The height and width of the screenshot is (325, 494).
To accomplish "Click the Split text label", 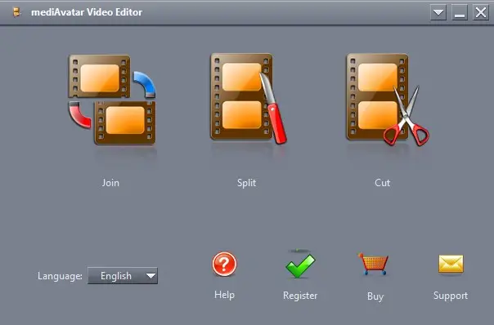I will [x=247, y=183].
